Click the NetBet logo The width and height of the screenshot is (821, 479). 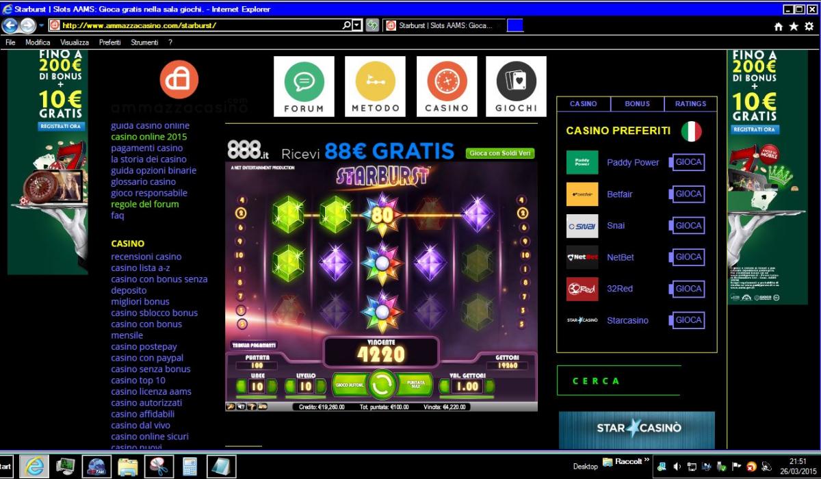pyautogui.click(x=582, y=257)
